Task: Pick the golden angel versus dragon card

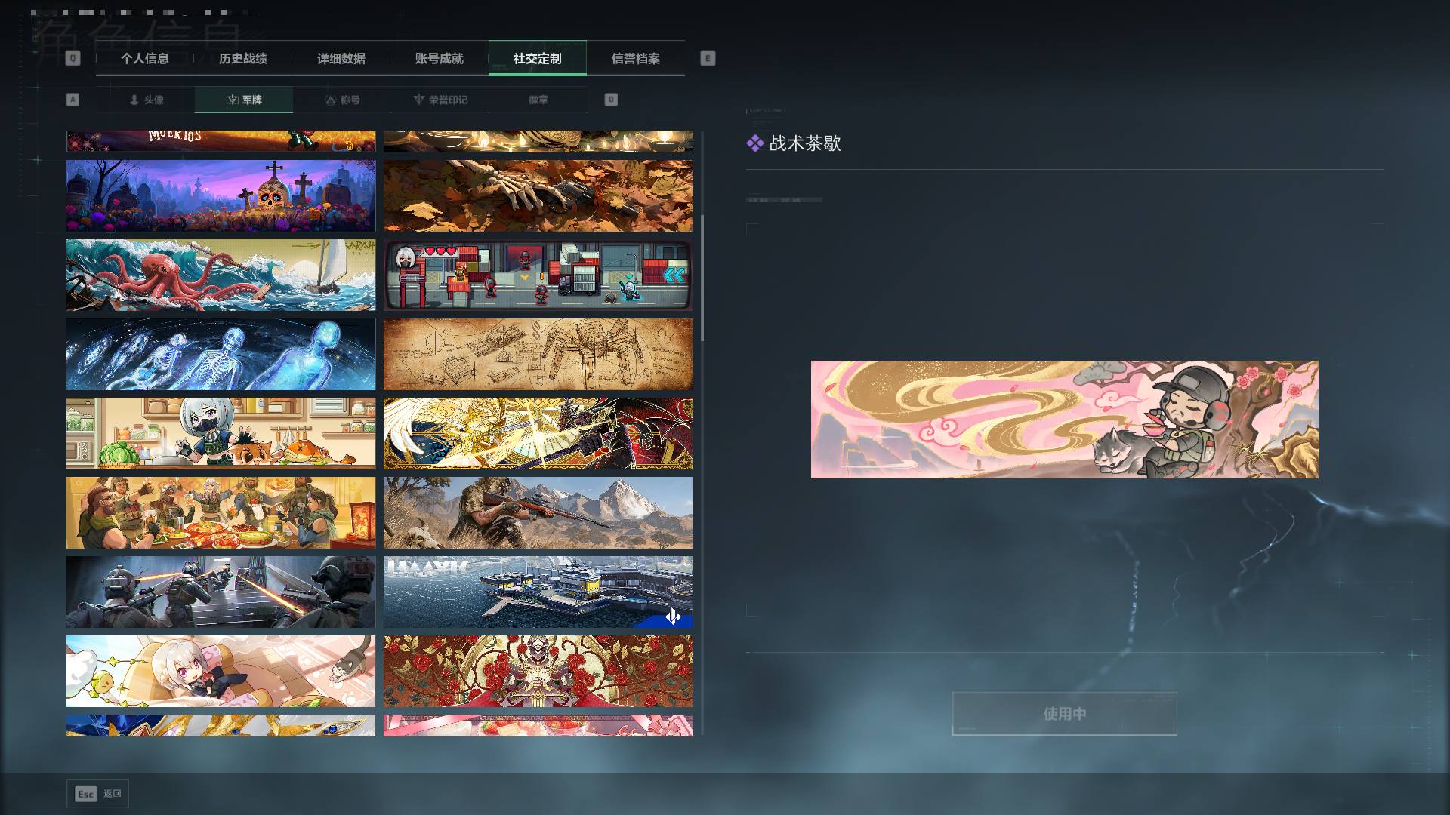Action: 538,433
